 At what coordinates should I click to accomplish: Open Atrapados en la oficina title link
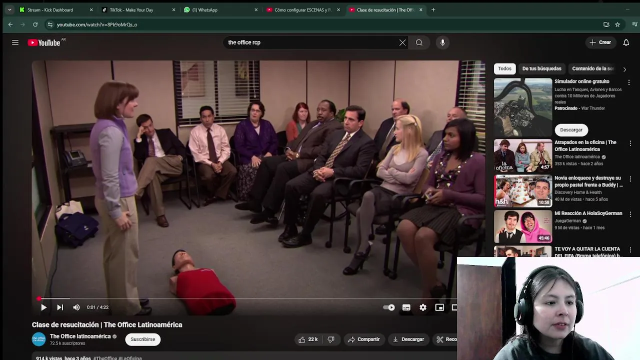585,146
